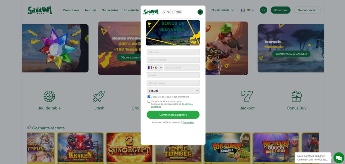The height and width of the screenshot is (164, 345).
Task: Select the Crash rocket icon
Action: (x=99, y=97)
